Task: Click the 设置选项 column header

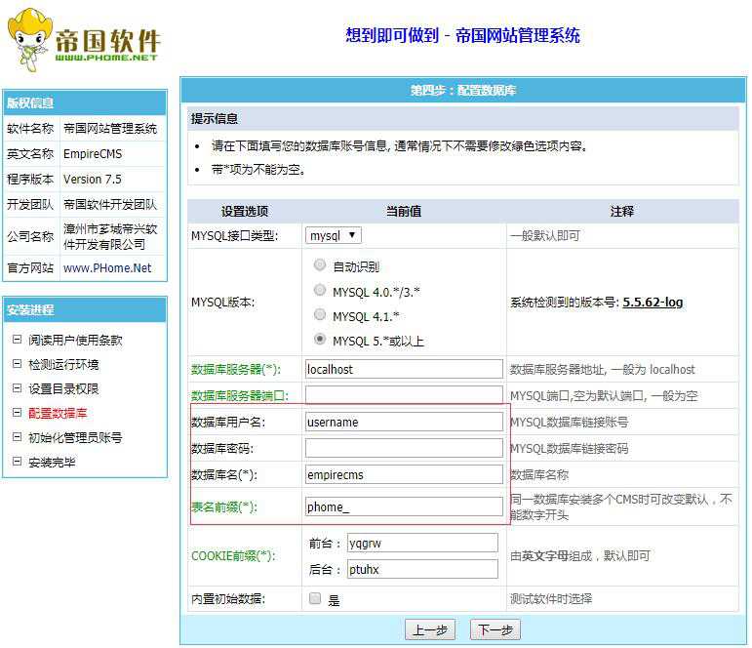Action: click(245, 211)
